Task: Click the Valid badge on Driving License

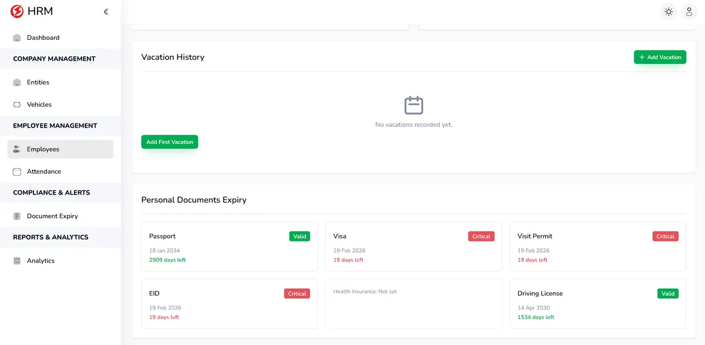Action: click(668, 293)
